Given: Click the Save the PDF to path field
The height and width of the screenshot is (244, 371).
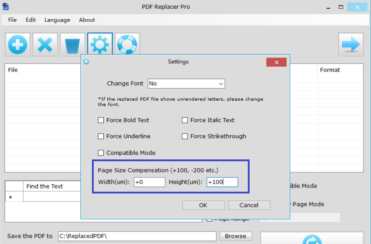Looking at the screenshot, I should coord(137,236).
